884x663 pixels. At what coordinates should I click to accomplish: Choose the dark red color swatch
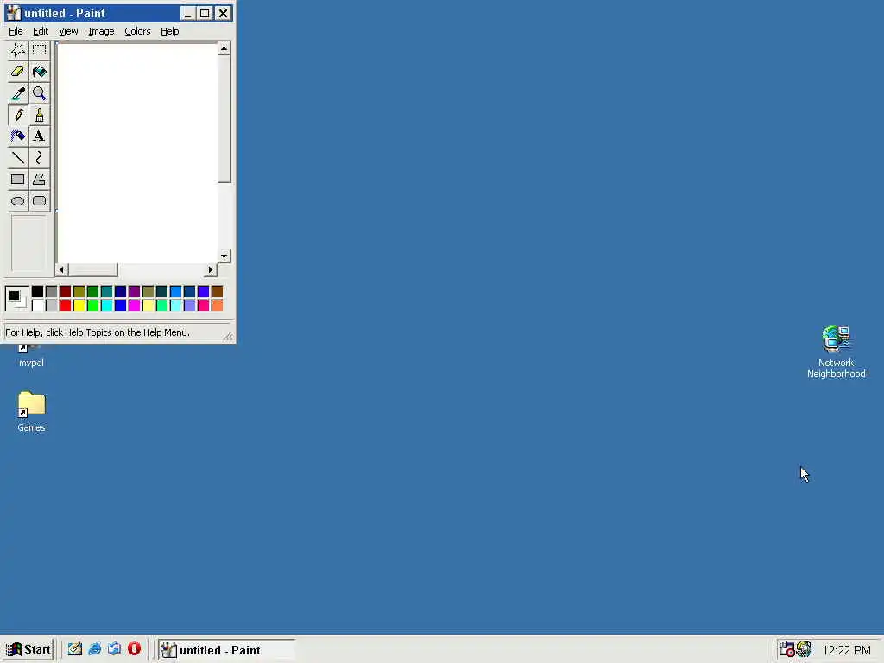65,292
